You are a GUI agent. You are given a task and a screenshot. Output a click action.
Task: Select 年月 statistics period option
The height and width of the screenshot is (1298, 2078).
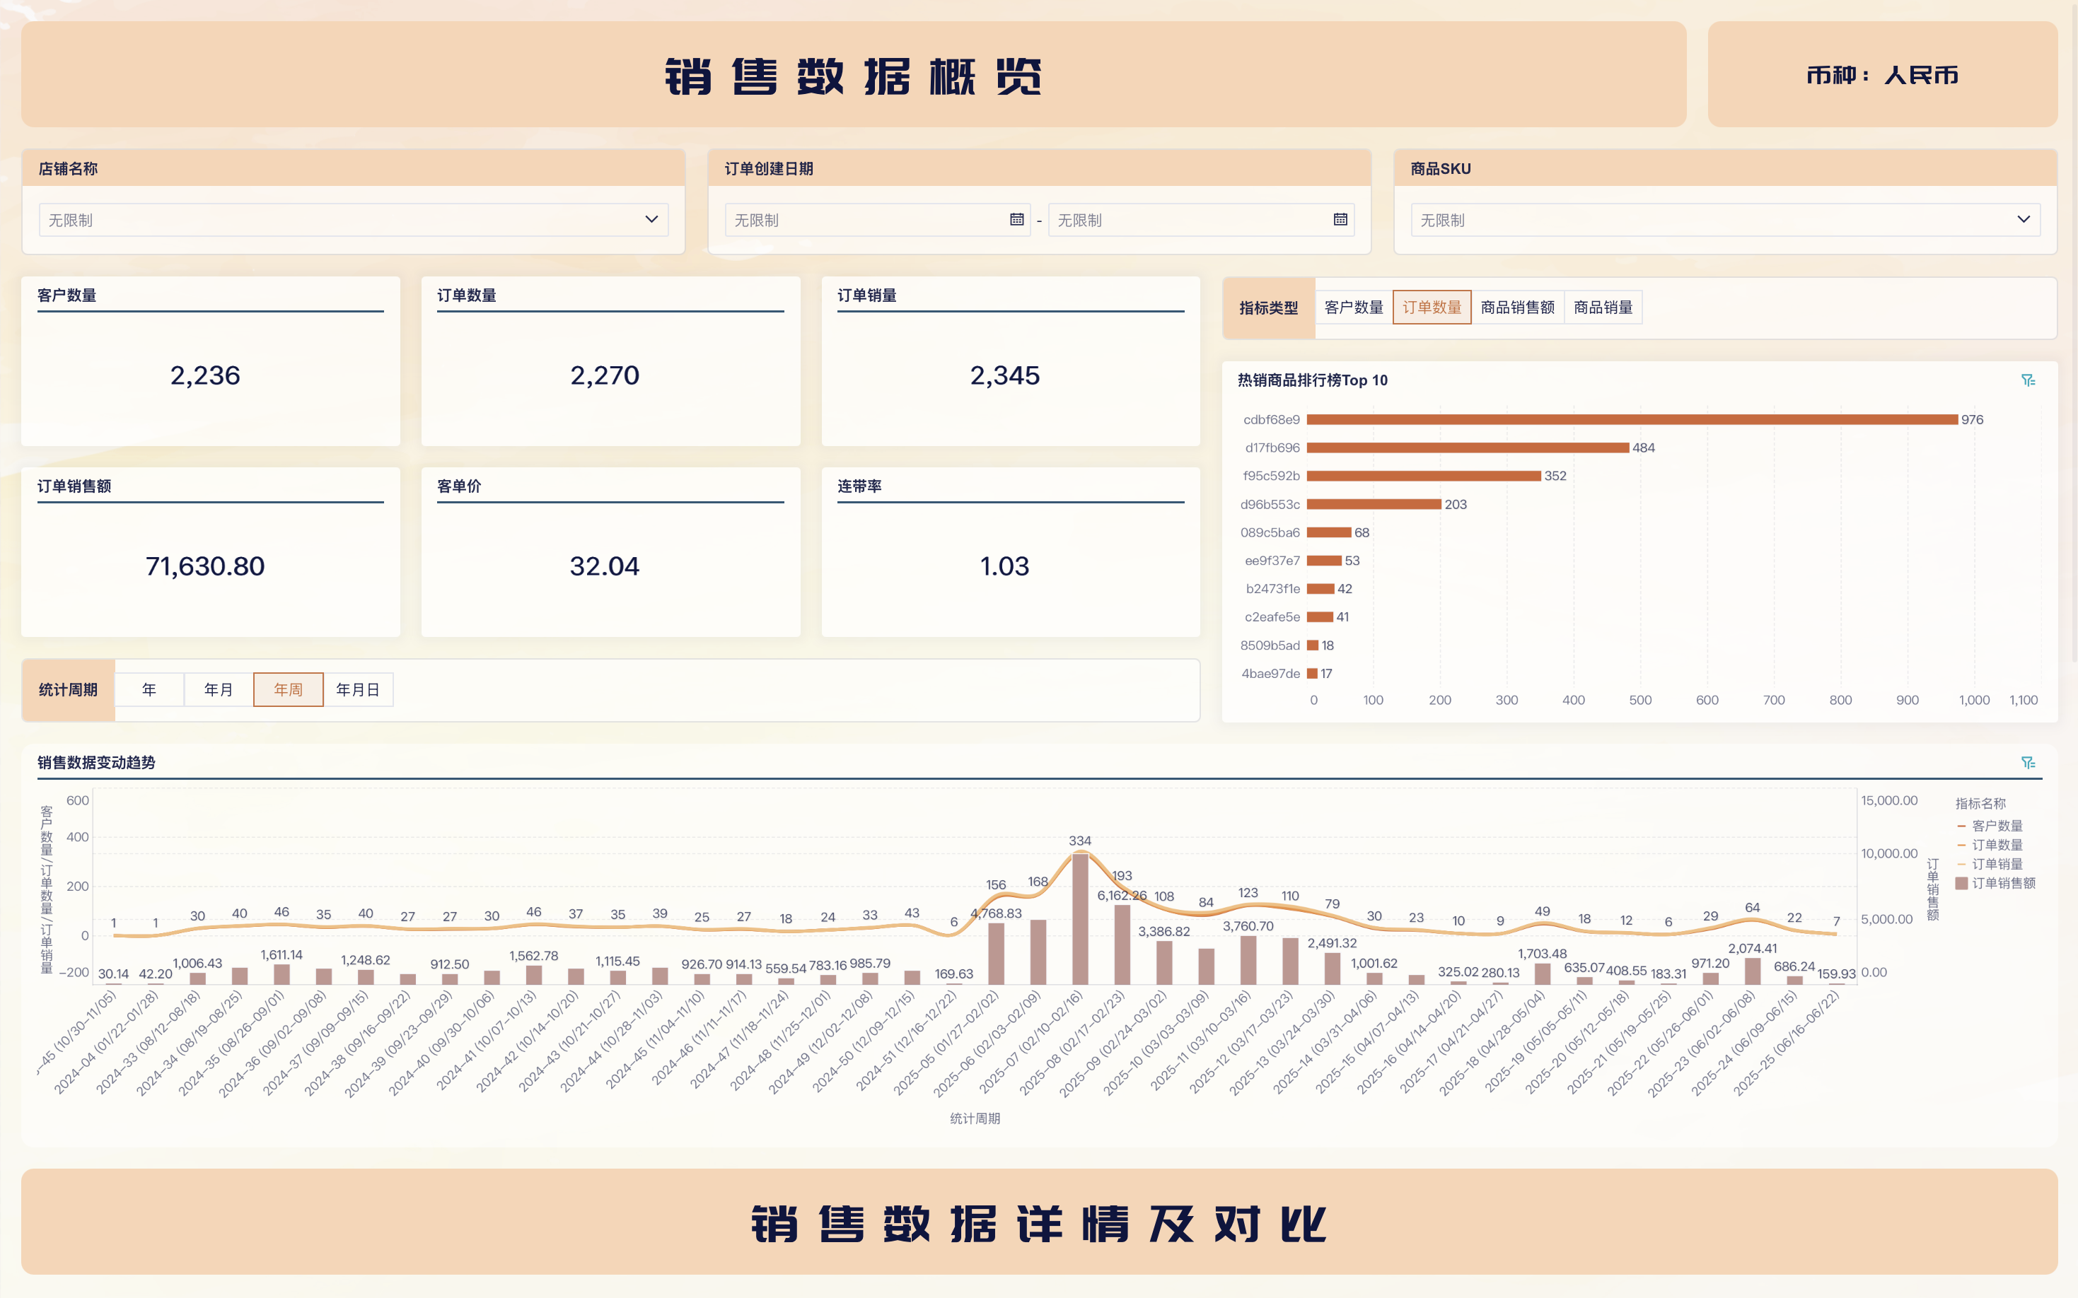[218, 689]
